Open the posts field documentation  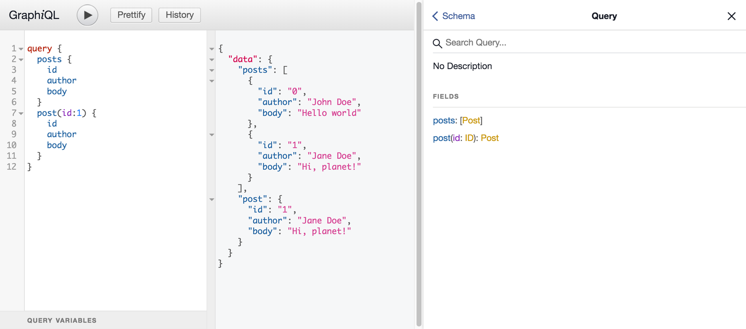[x=443, y=120]
